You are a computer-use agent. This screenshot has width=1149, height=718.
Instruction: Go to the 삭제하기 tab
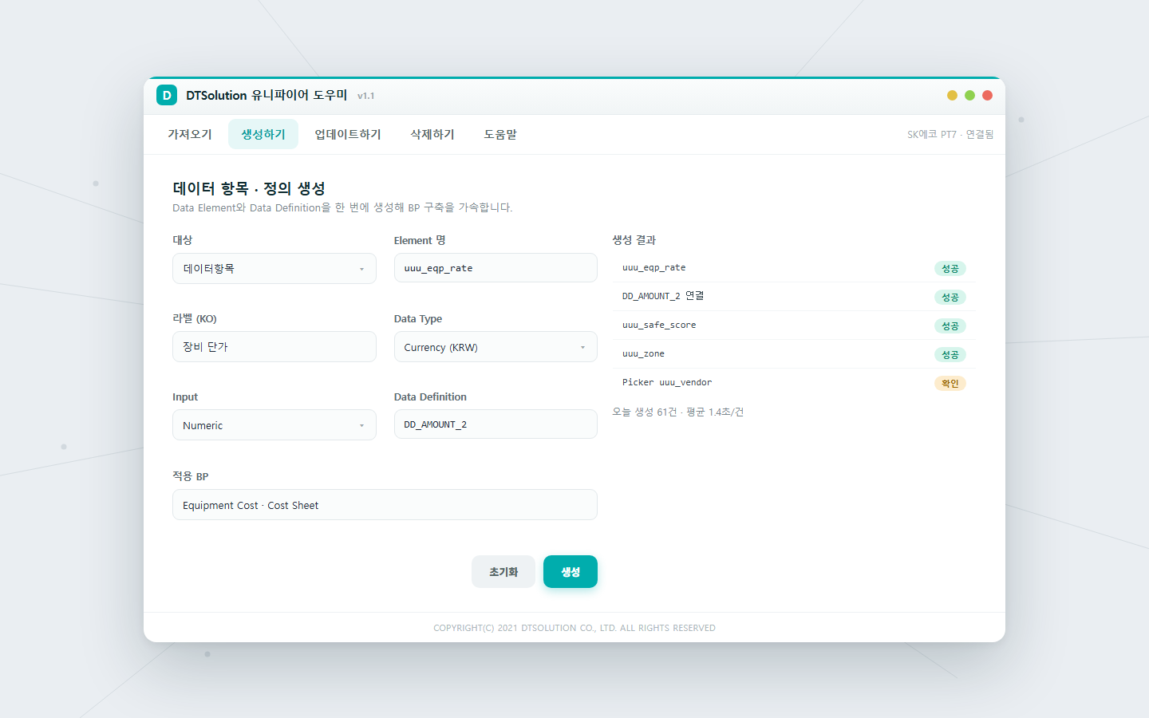[432, 134]
